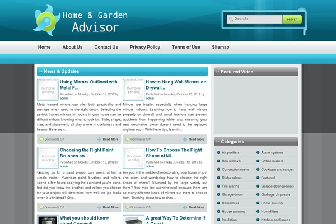Open article Using Mirrors Outlined with Metal F...
The height and width of the screenshot is (224, 336).
point(88,85)
